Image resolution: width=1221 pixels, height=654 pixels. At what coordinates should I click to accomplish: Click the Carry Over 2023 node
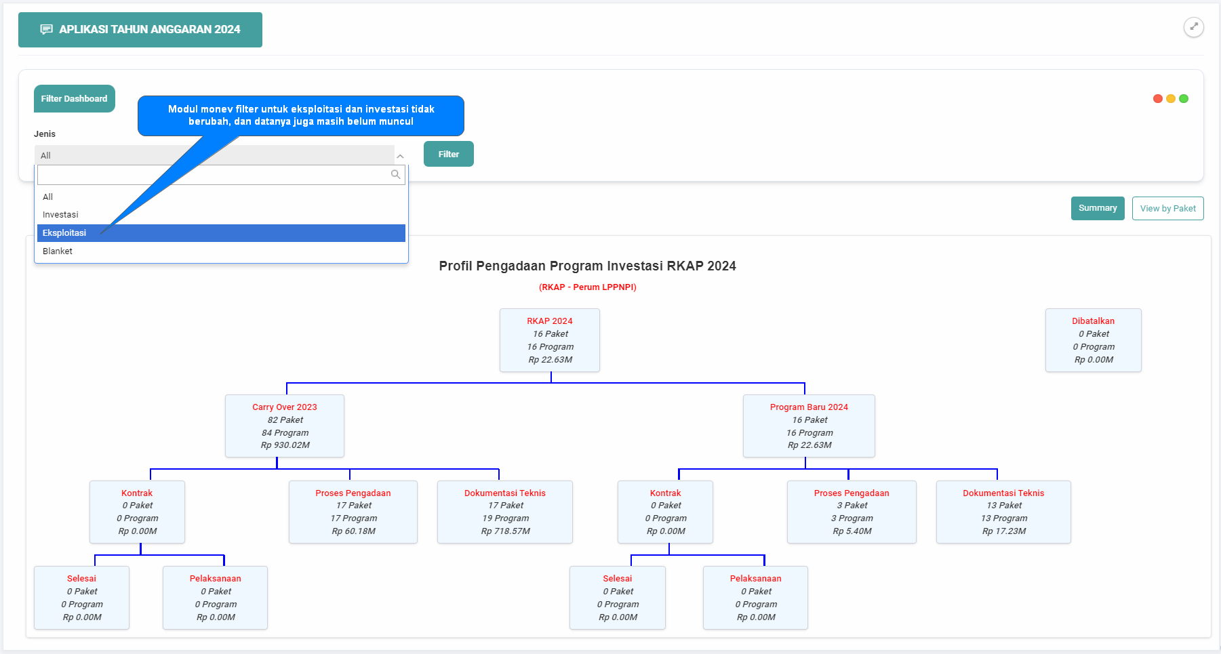pos(285,426)
